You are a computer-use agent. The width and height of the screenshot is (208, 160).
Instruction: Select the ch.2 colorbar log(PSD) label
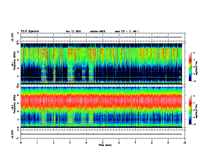coord(197,111)
